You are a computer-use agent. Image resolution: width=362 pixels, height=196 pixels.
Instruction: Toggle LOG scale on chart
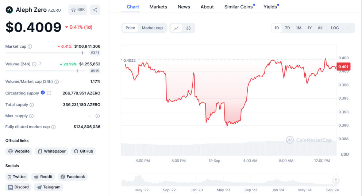pos(335,28)
